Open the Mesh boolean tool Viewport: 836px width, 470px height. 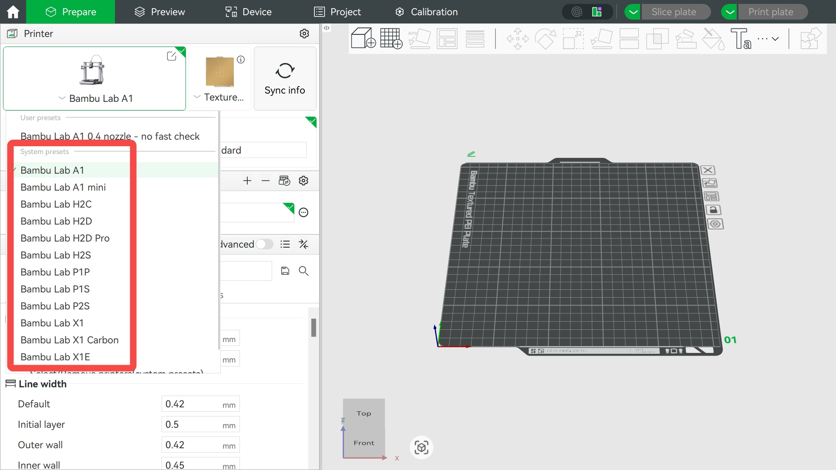click(657, 38)
